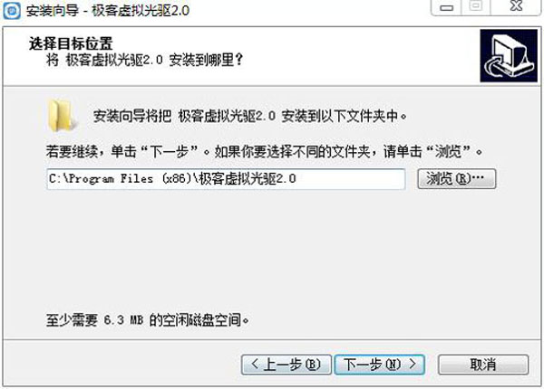
Task: Click the right arrow on 下一步 button
Action: 413,364
